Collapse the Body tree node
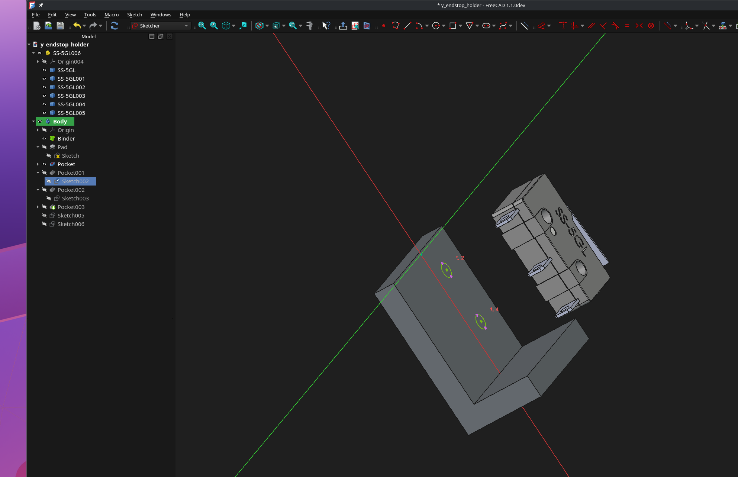Screen dimensions: 738x477 point(33,122)
